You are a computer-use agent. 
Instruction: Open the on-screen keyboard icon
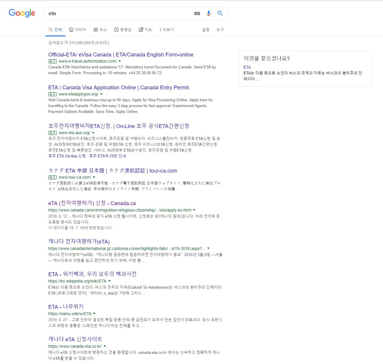point(197,13)
